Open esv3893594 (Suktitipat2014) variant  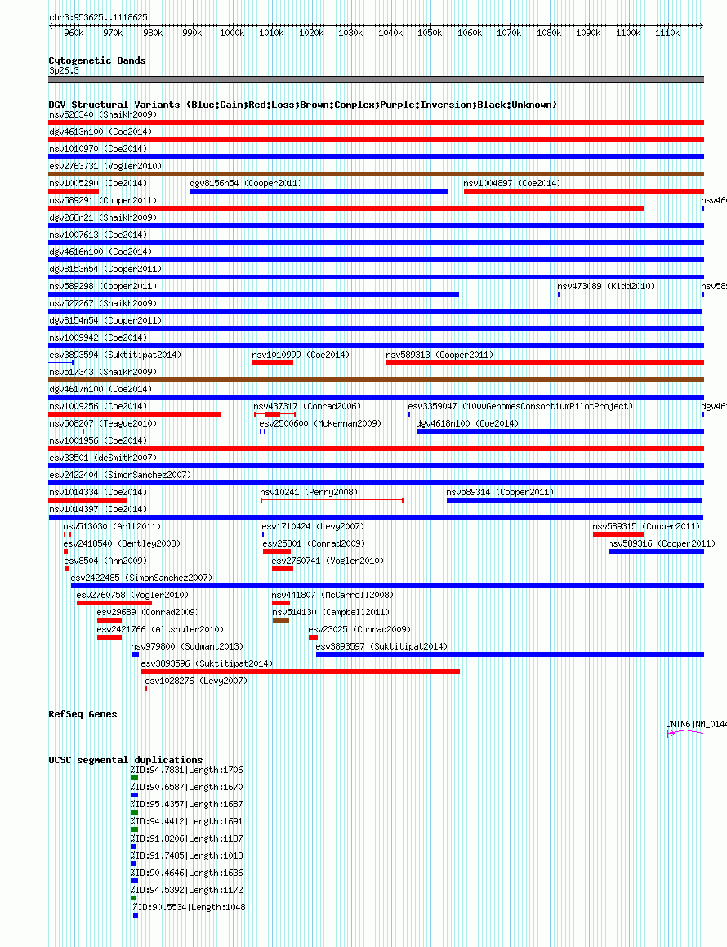pos(114,355)
